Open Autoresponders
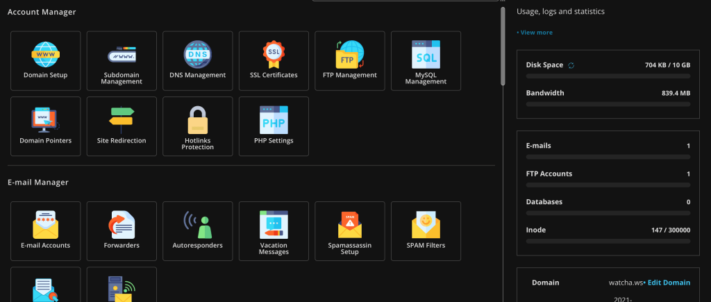The image size is (711, 302). (x=198, y=231)
